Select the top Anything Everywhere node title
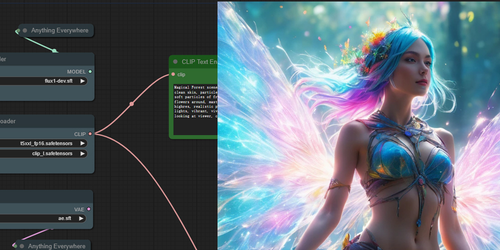 pos(59,30)
